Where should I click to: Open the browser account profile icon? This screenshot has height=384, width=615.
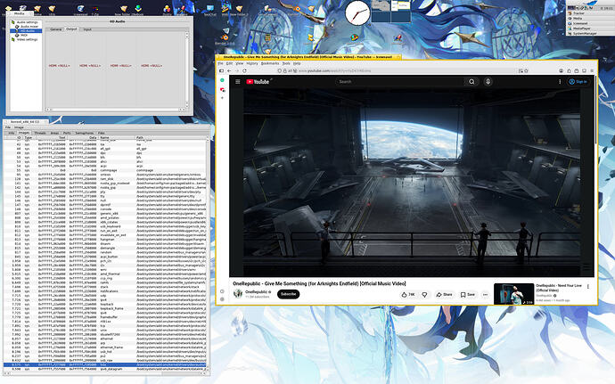pyautogui.click(x=561, y=71)
